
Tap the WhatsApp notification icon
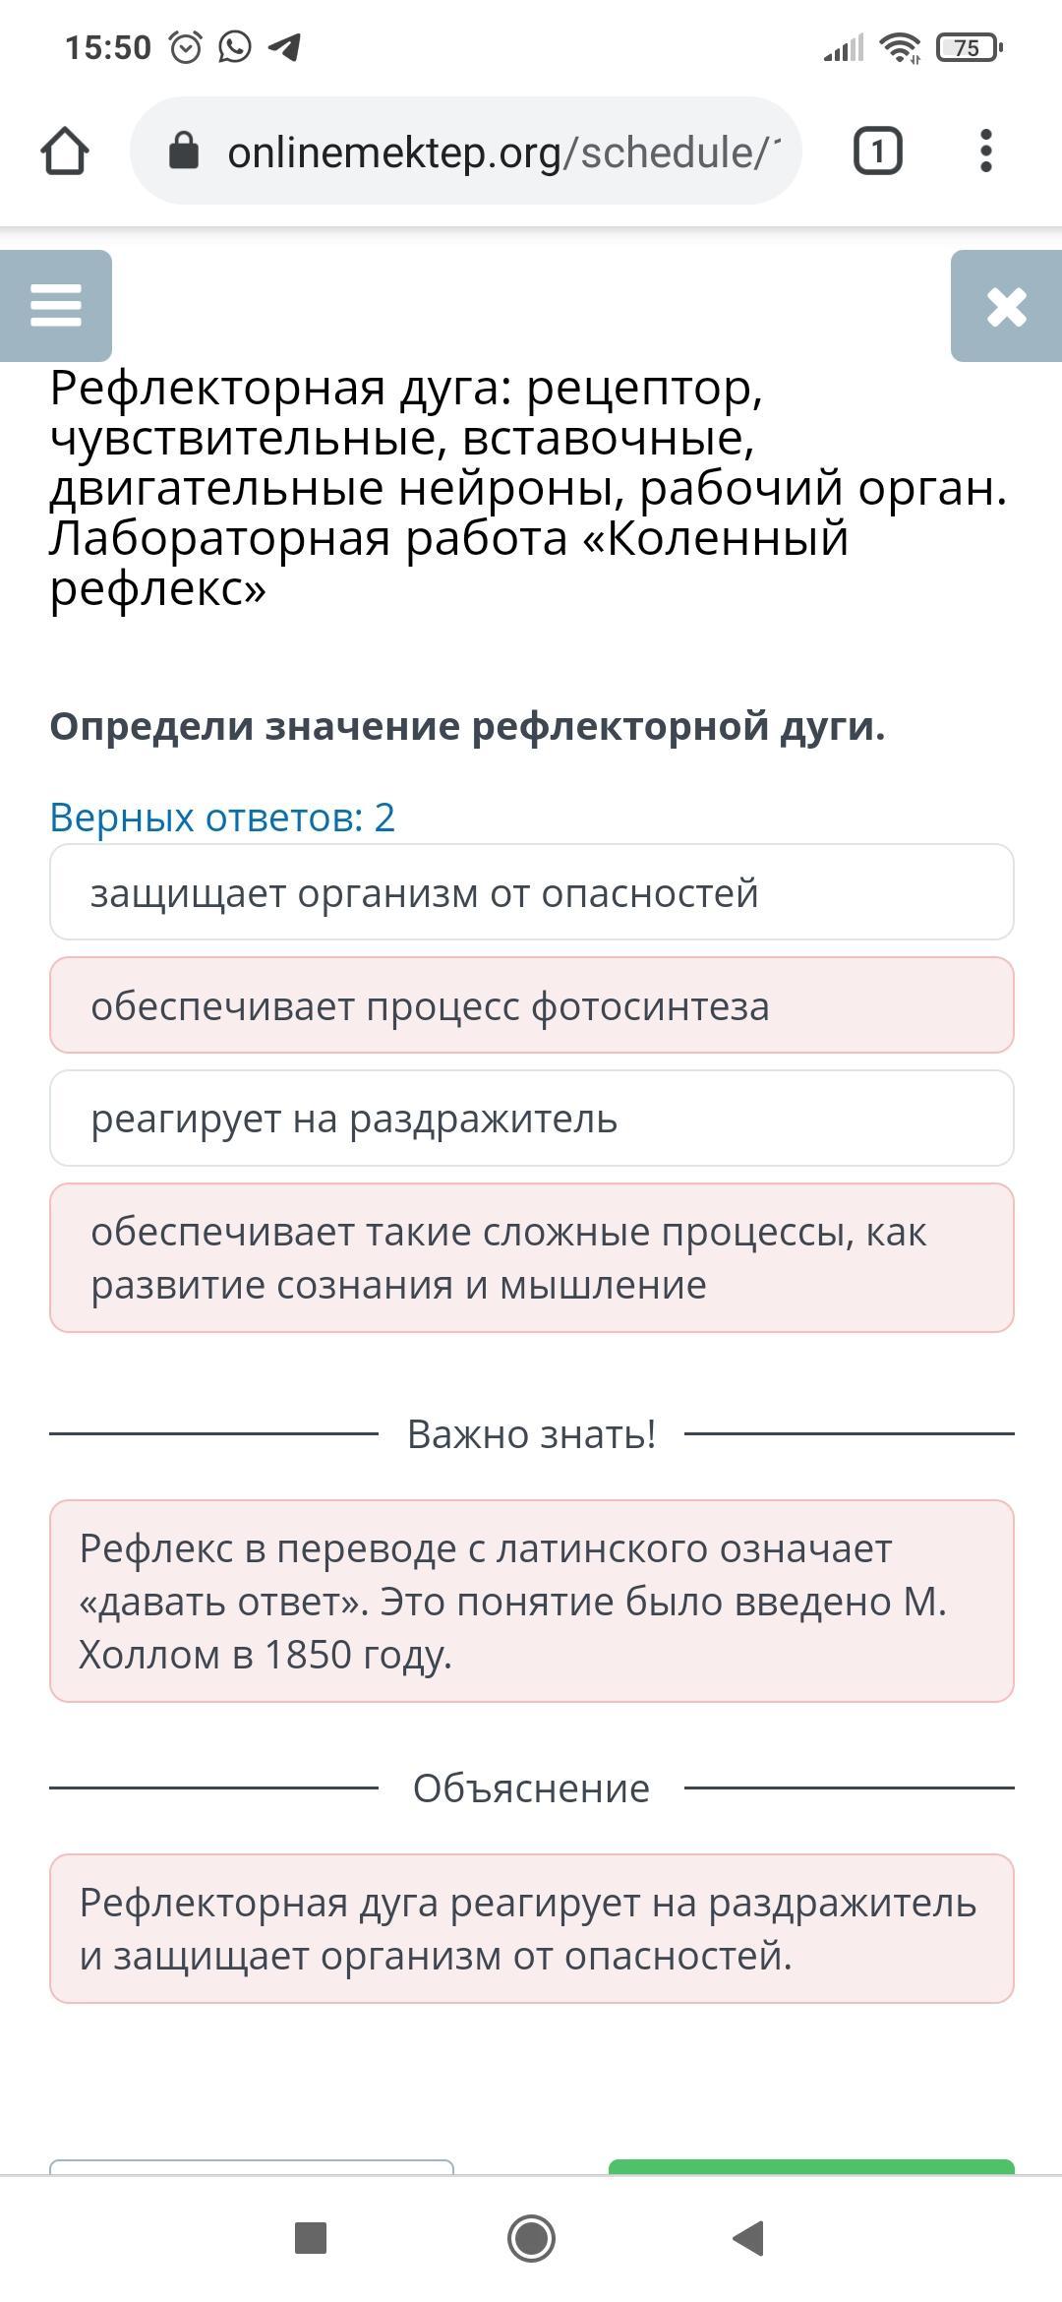pyautogui.click(x=235, y=46)
